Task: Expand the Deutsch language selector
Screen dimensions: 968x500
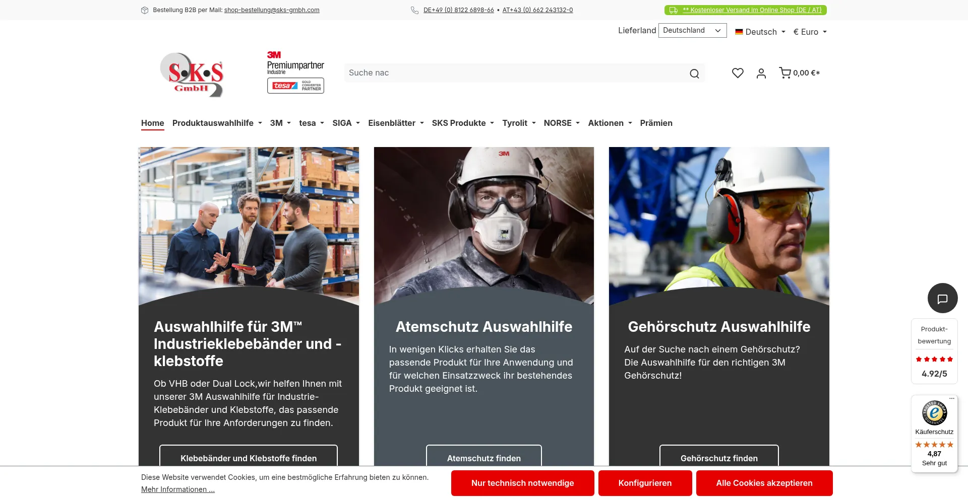Action: pos(760,32)
